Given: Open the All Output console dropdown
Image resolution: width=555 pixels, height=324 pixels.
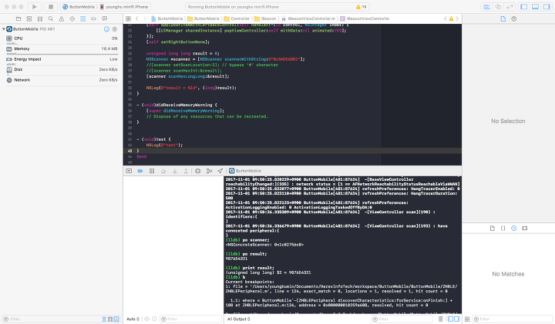Looking at the screenshot, I should (x=238, y=319).
